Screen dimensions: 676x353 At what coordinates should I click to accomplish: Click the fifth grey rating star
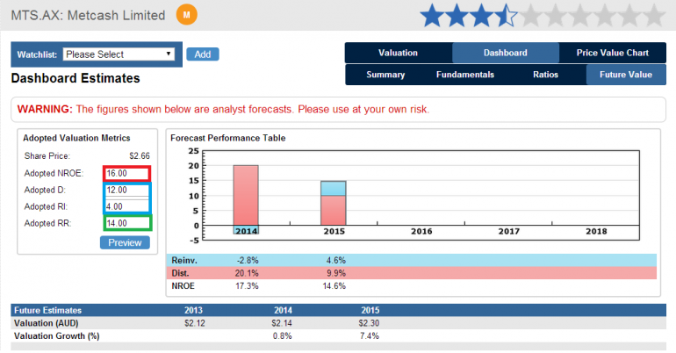pos(530,15)
